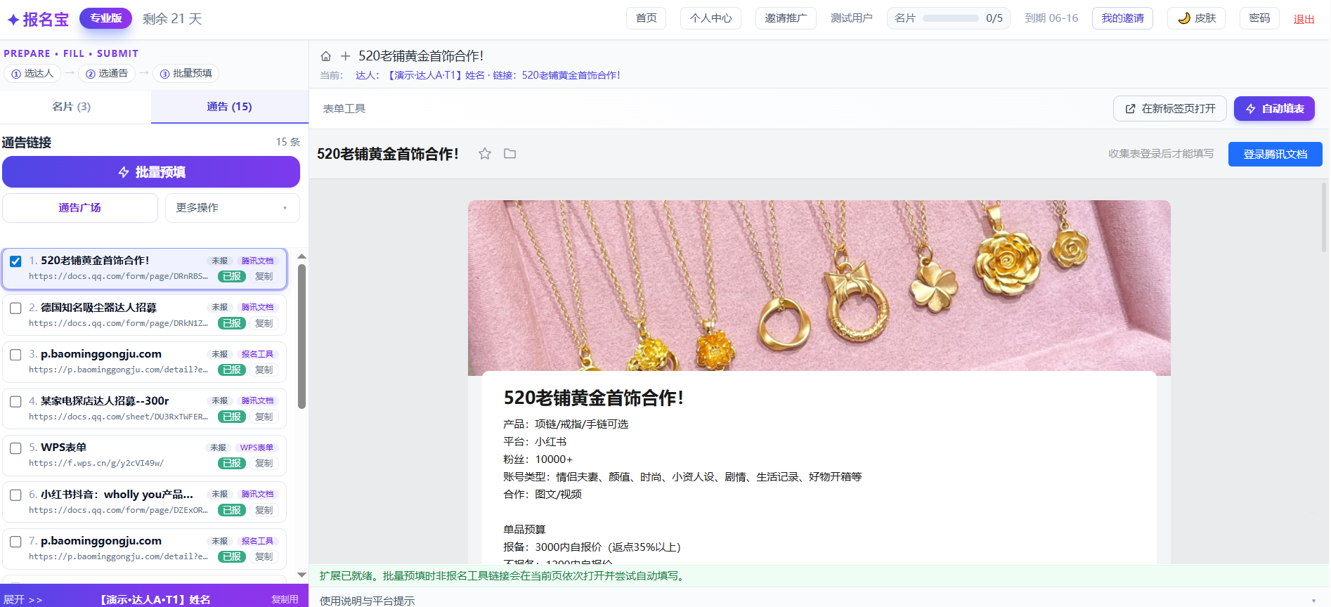
Task: Click the 到期 06-16 expiry text
Action: click(x=1051, y=18)
